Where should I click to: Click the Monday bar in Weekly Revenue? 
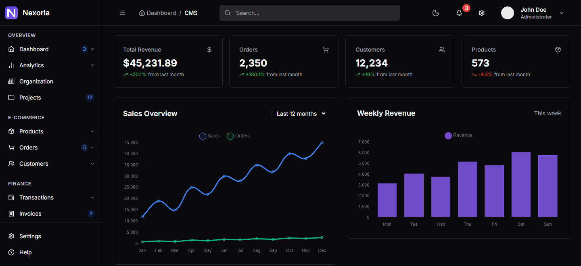click(x=387, y=200)
